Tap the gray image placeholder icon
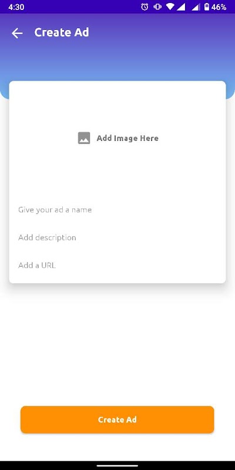 (84, 138)
